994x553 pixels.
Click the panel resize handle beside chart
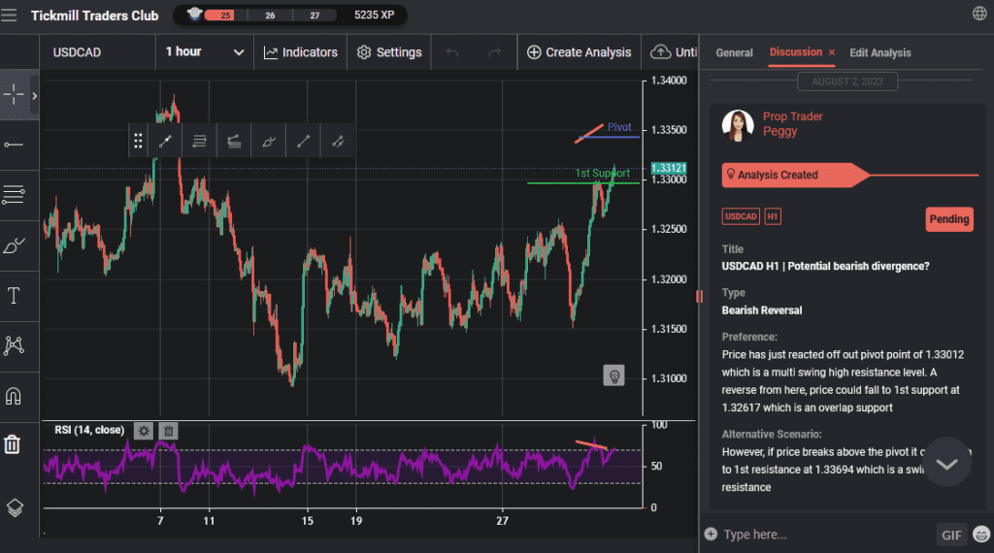(x=699, y=296)
